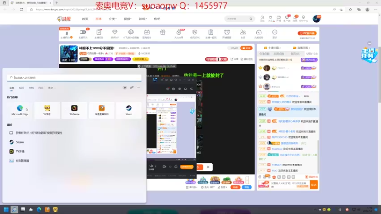Click the PC客户端 orange button

(x=307, y=33)
